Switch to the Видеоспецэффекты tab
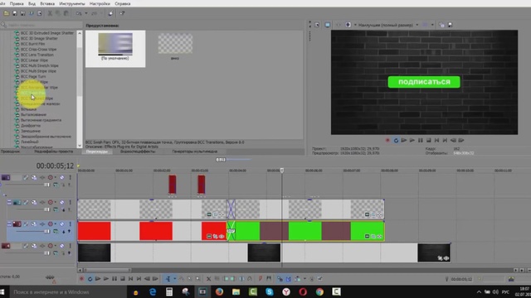This screenshot has height=298, width=531. coord(138,151)
